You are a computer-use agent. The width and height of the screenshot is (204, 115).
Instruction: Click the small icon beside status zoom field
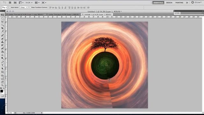click(x=15, y=113)
